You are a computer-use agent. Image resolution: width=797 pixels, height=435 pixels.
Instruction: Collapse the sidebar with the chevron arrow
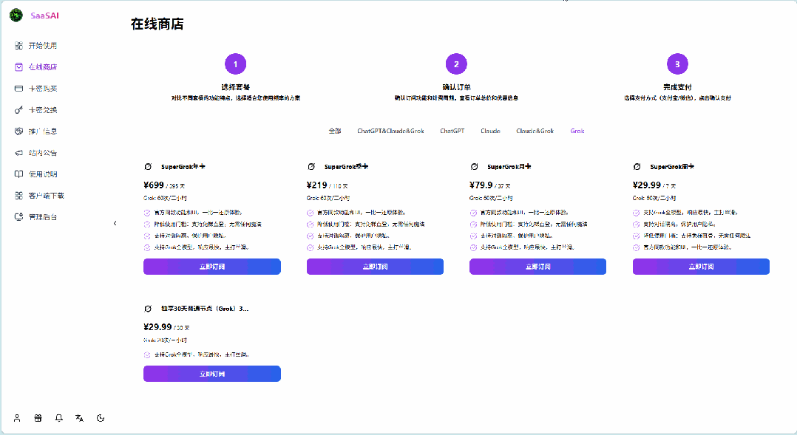115,223
